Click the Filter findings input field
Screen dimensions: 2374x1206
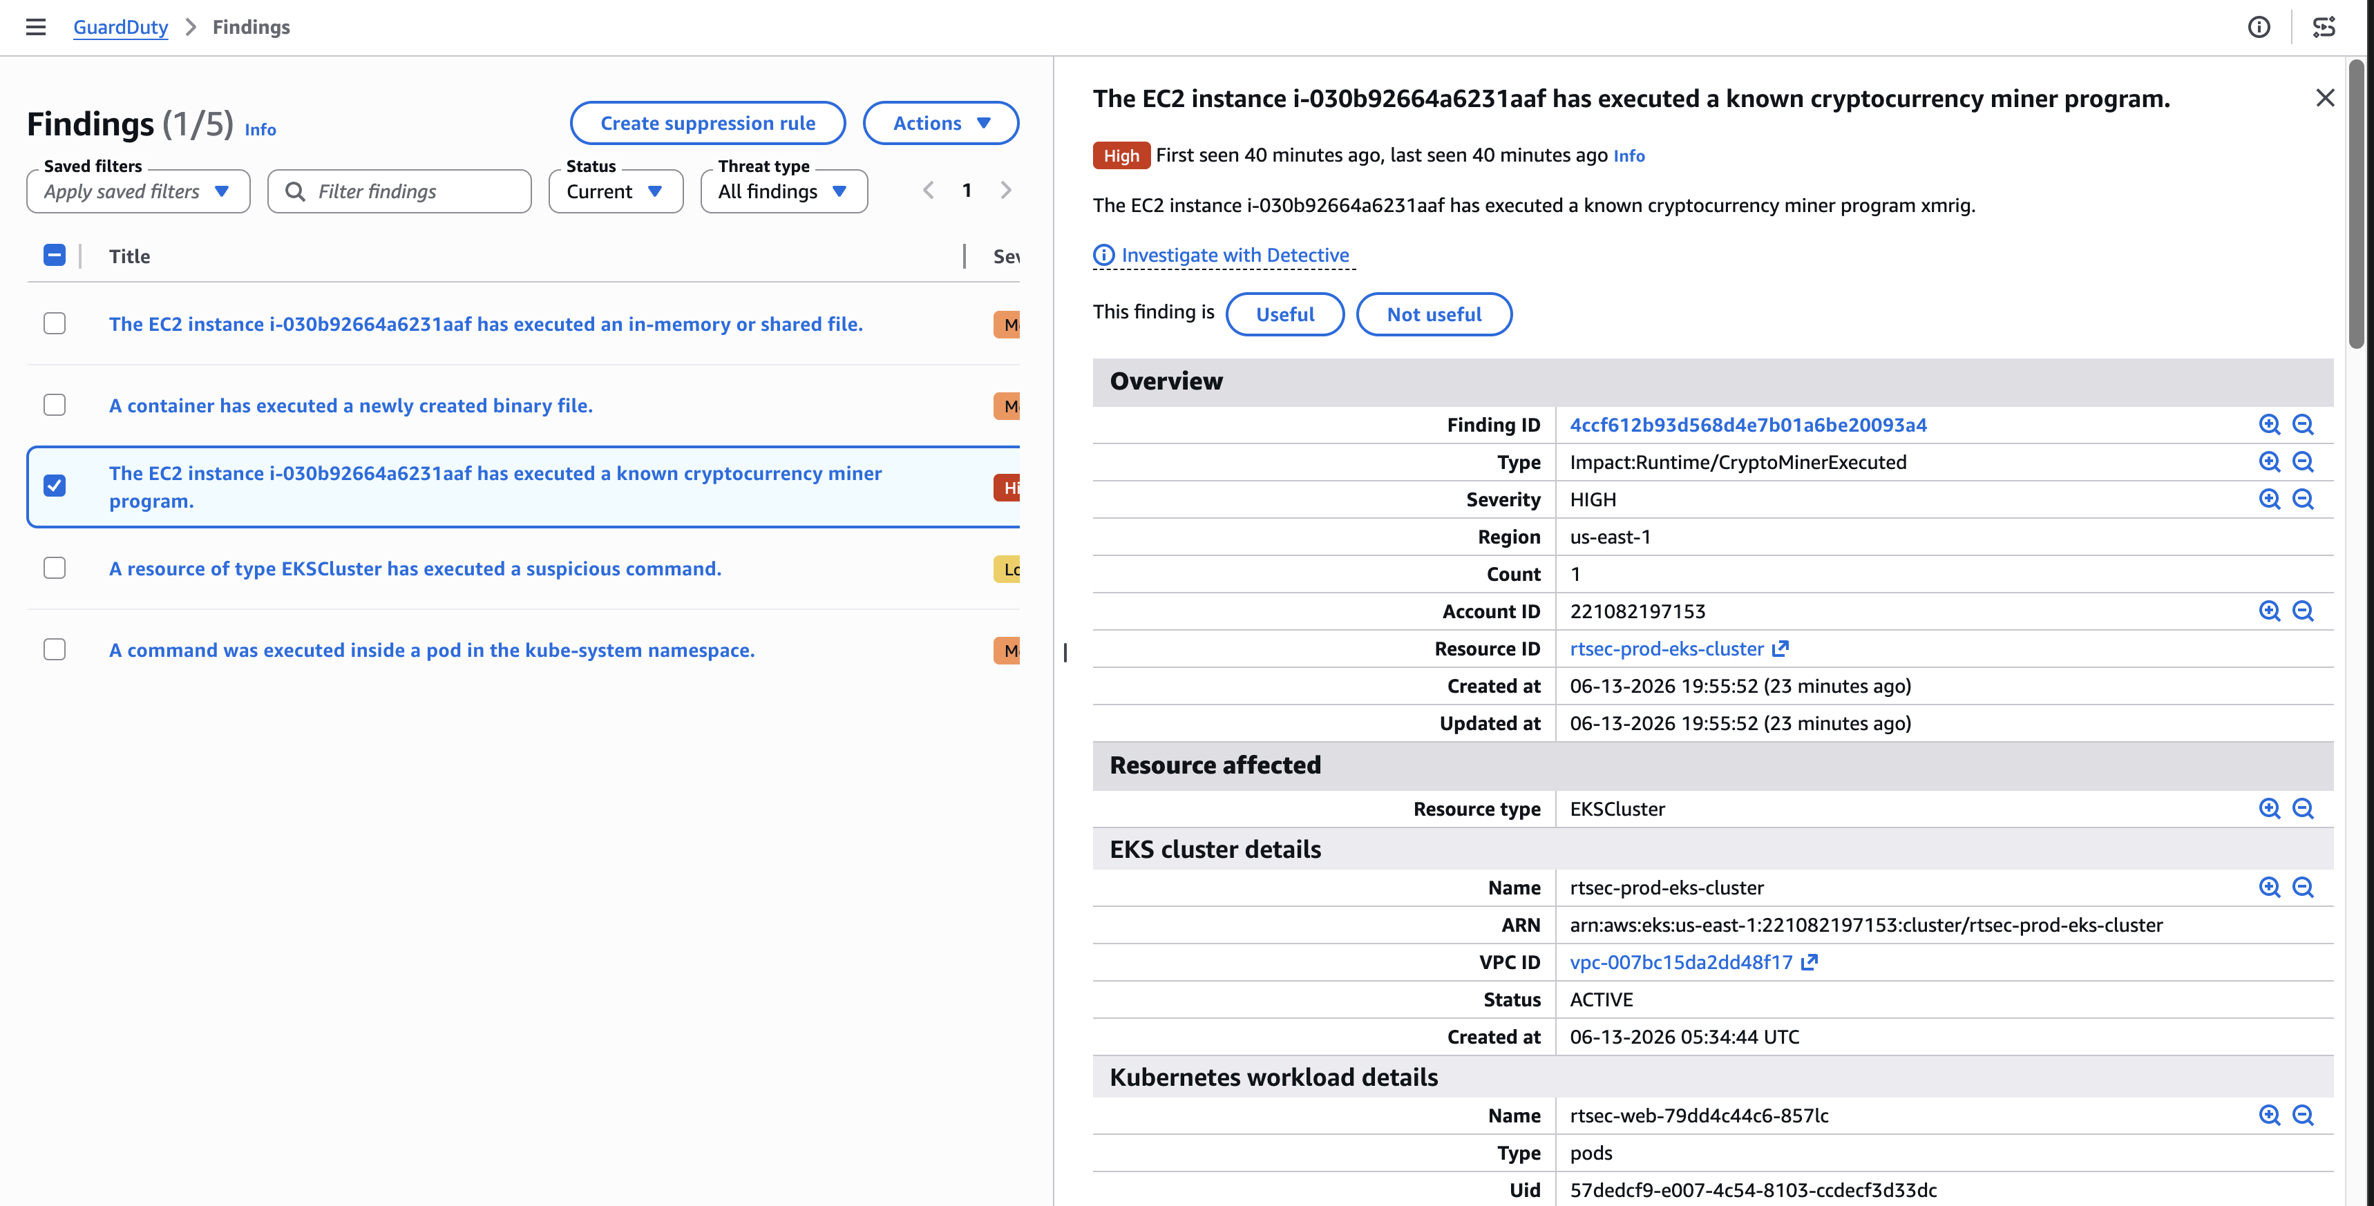tap(400, 191)
